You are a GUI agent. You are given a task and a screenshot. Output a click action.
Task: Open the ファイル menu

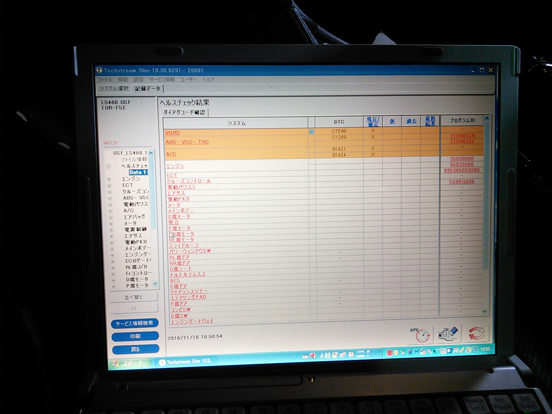coord(105,79)
